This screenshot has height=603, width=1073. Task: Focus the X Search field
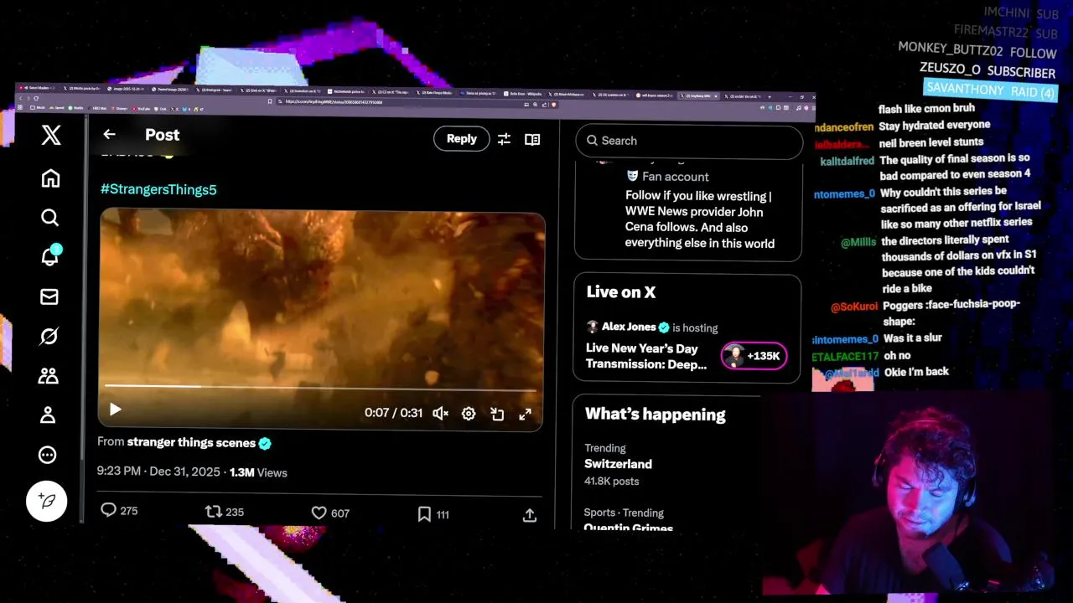[689, 141]
